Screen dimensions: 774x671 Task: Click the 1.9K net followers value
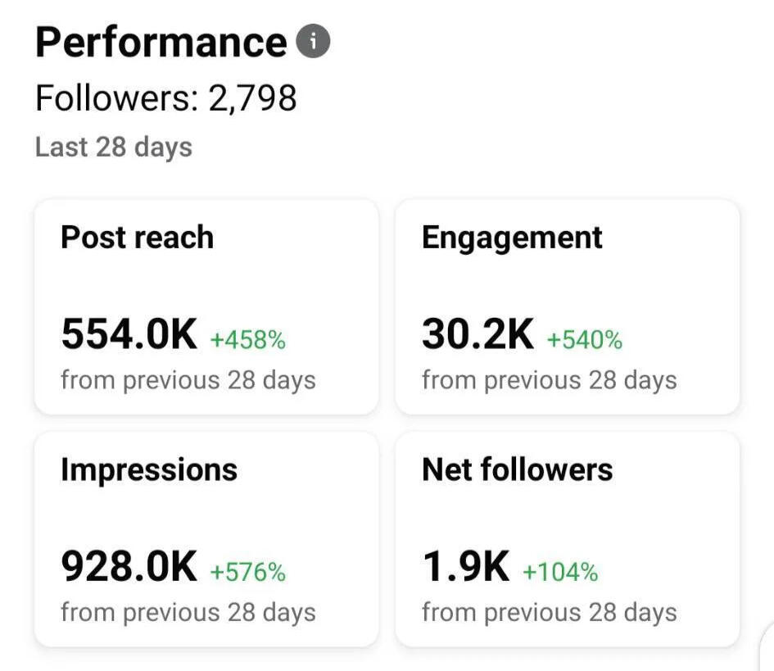[465, 567]
